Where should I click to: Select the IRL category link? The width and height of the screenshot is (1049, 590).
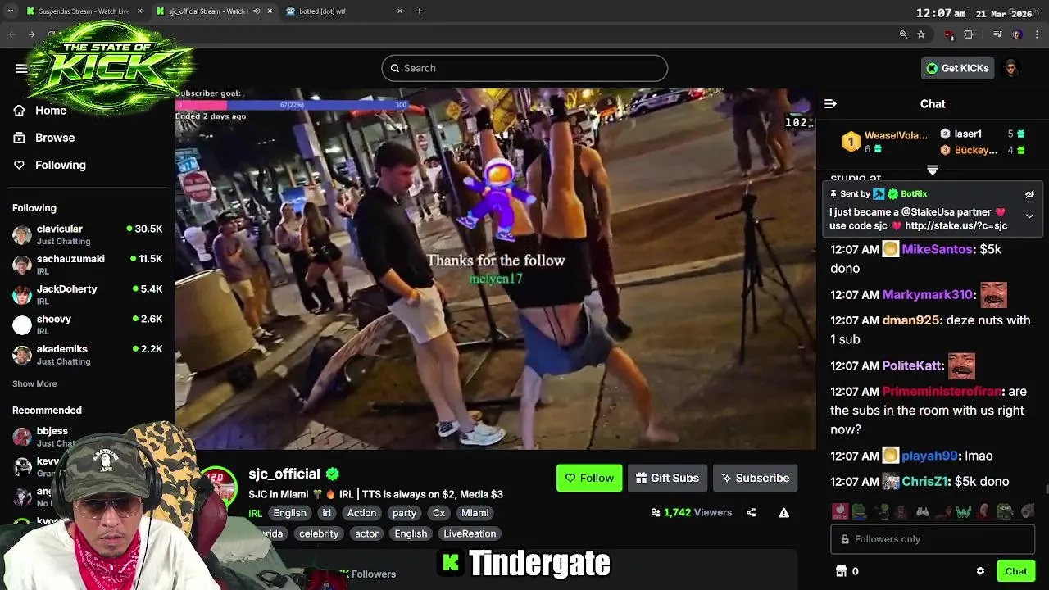point(255,513)
